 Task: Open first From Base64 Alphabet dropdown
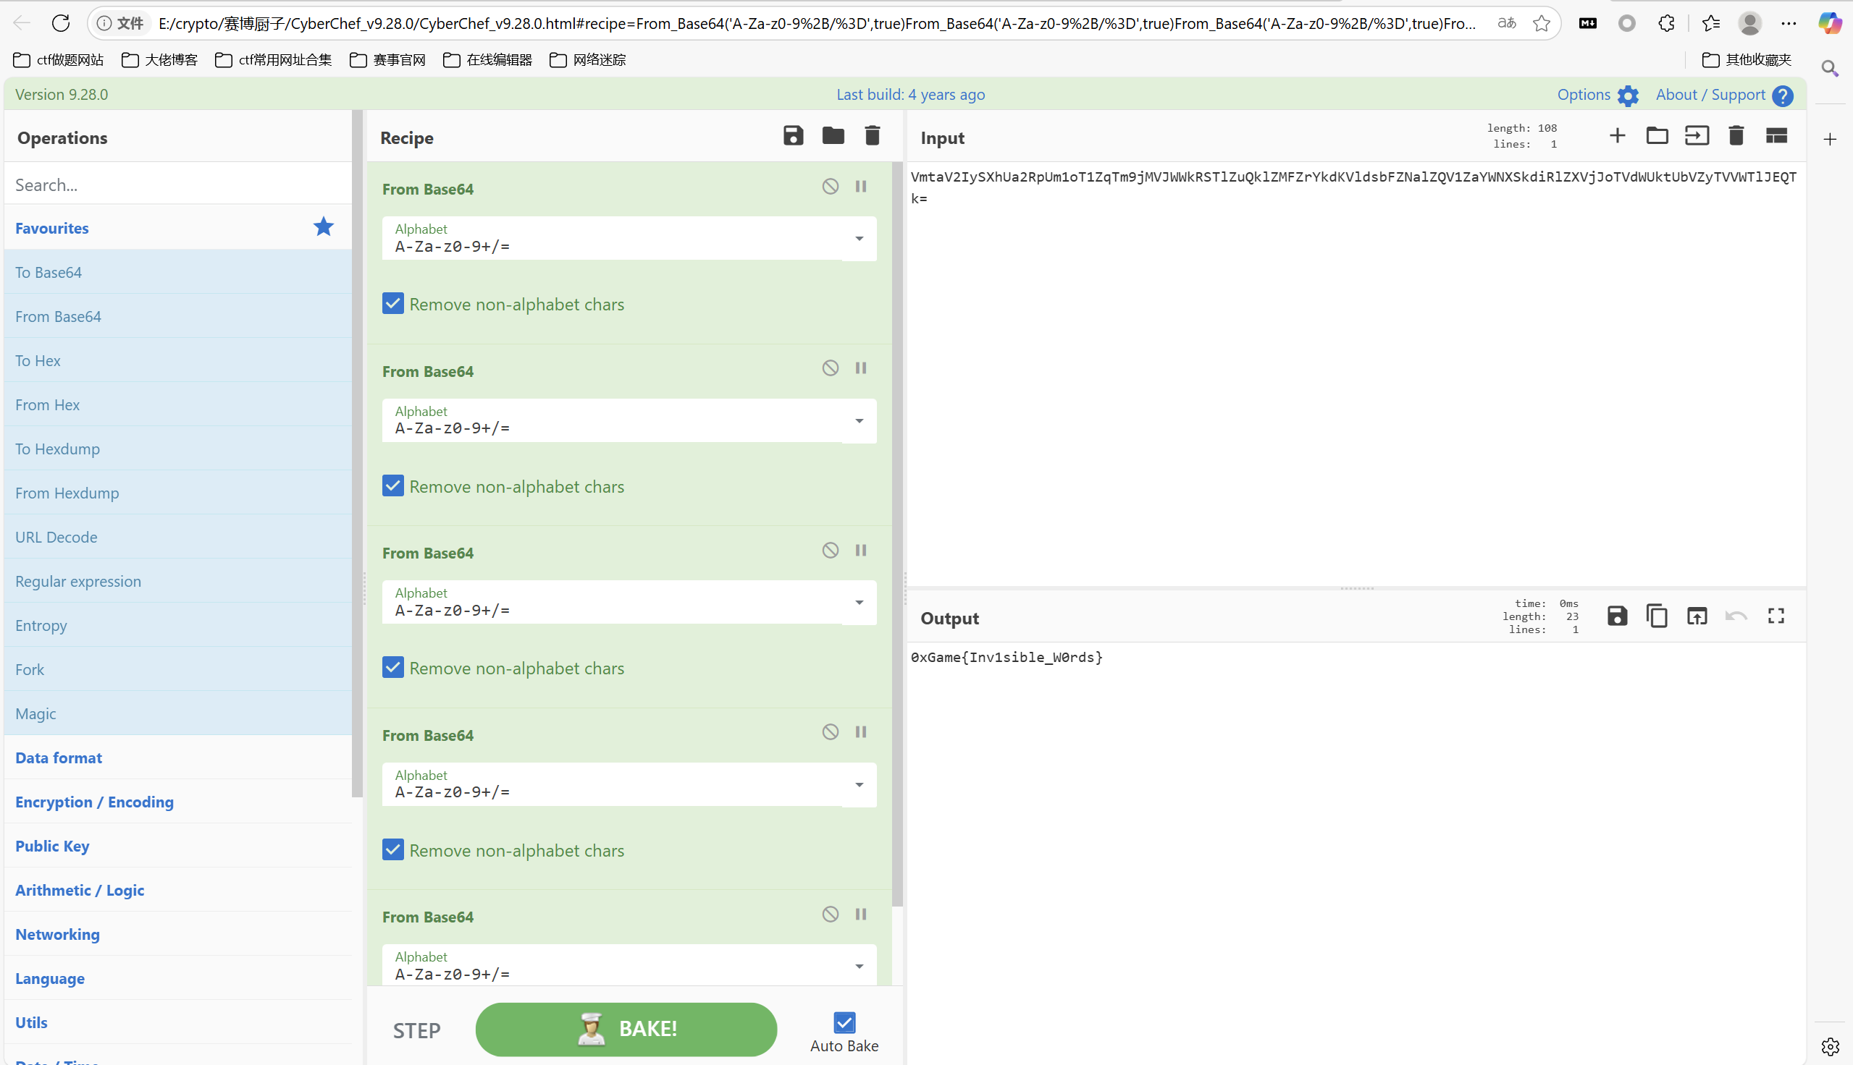point(860,239)
